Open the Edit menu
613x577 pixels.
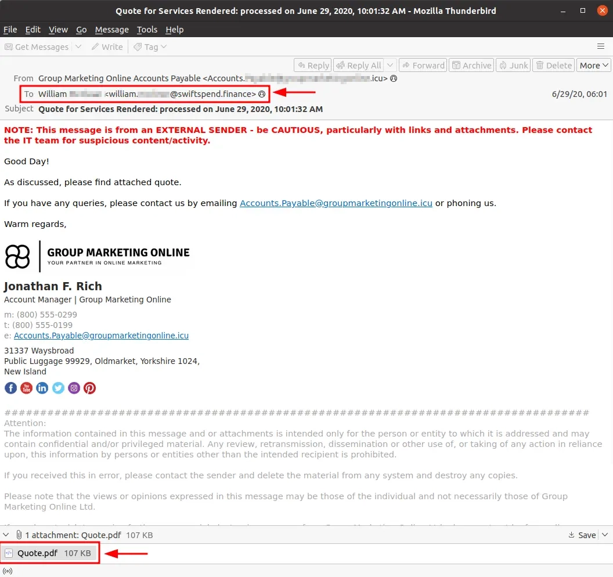33,30
